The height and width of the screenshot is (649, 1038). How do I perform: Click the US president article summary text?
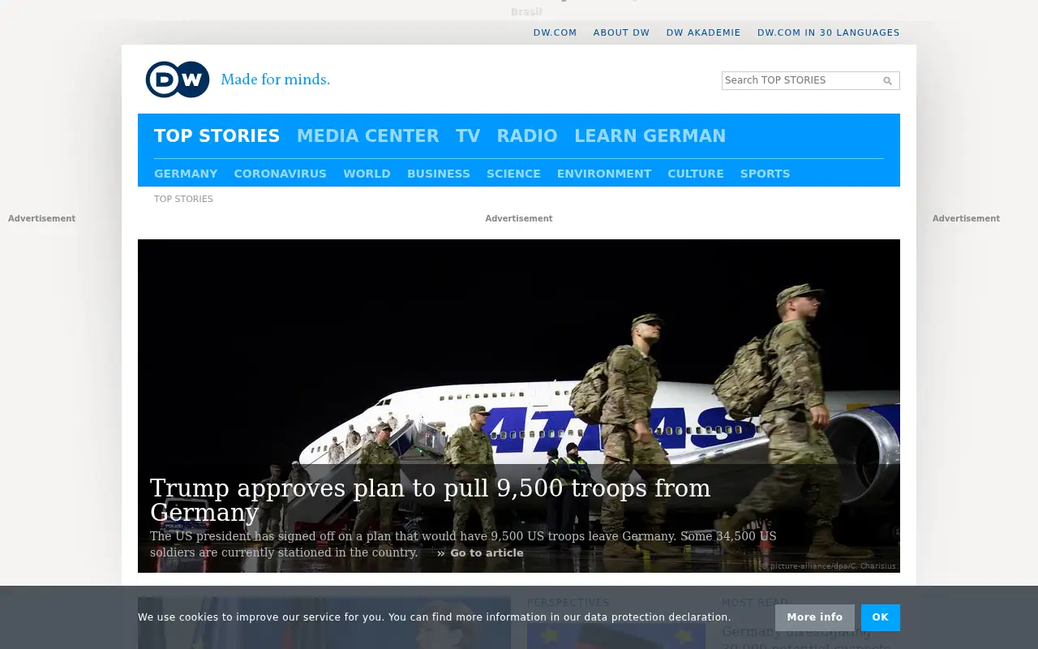pos(463,544)
